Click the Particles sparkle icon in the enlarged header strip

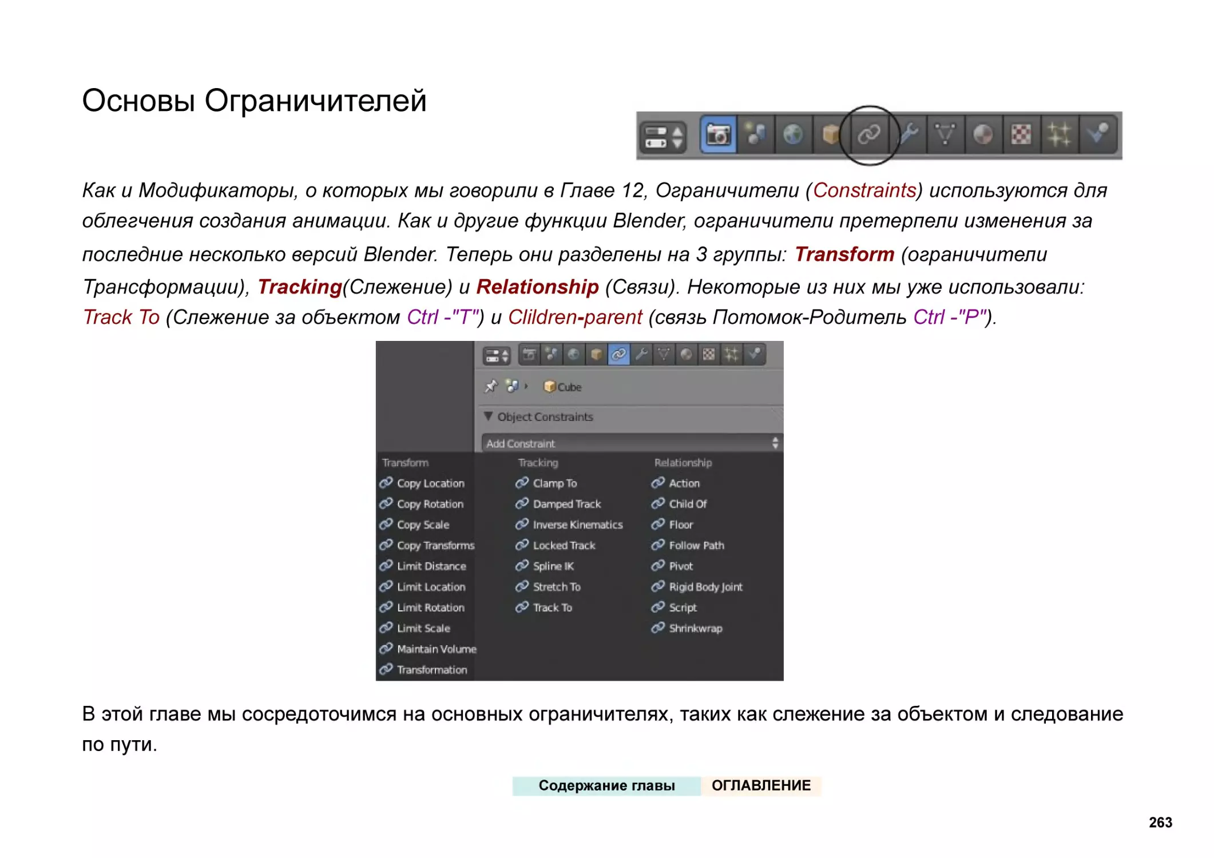click(1059, 134)
